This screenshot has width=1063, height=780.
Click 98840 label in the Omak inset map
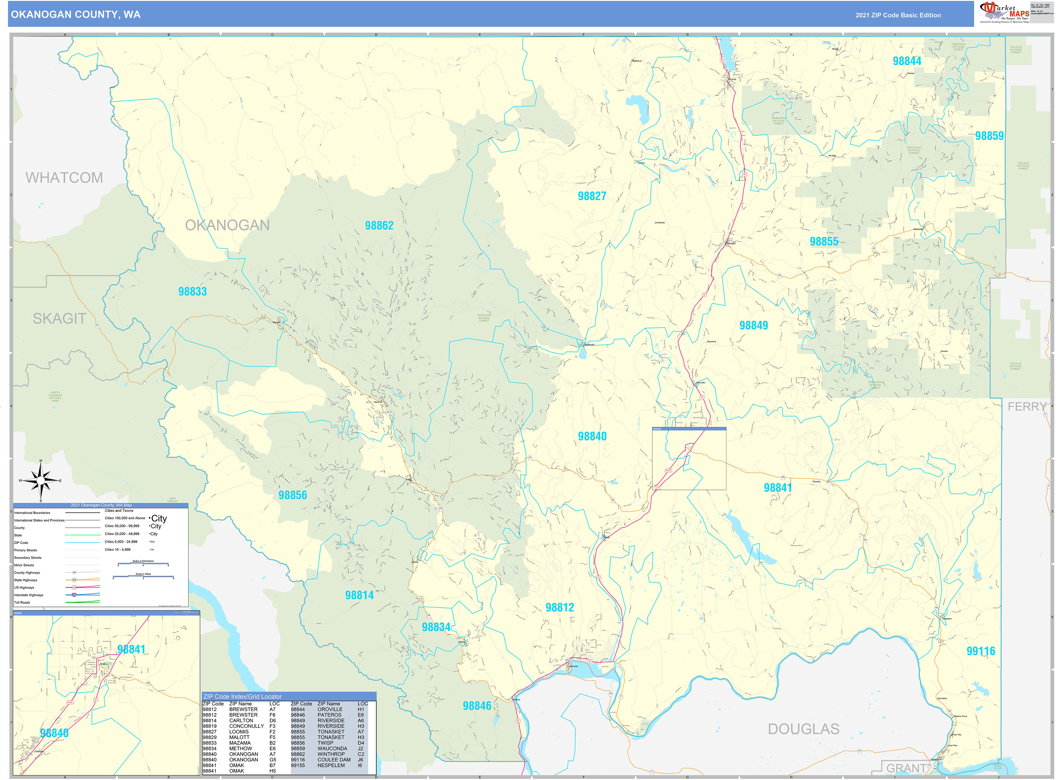click(54, 733)
